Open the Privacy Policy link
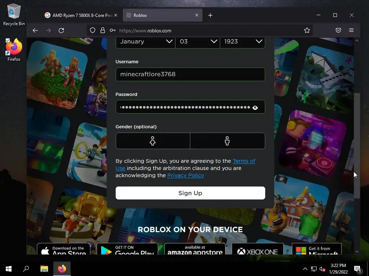 point(186,175)
